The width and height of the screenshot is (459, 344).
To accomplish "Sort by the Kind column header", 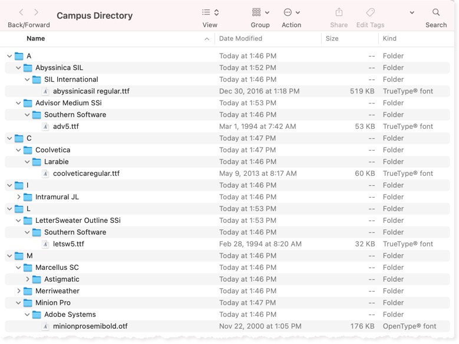I will point(389,39).
